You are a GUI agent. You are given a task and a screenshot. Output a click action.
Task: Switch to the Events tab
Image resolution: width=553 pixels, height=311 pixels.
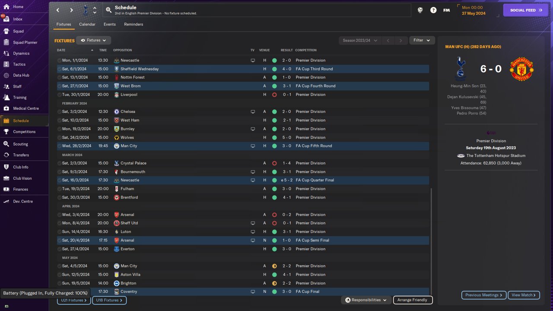(110, 25)
